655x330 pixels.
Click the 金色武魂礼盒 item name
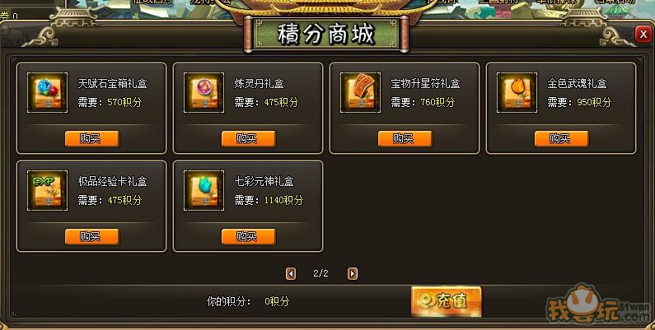(x=577, y=83)
